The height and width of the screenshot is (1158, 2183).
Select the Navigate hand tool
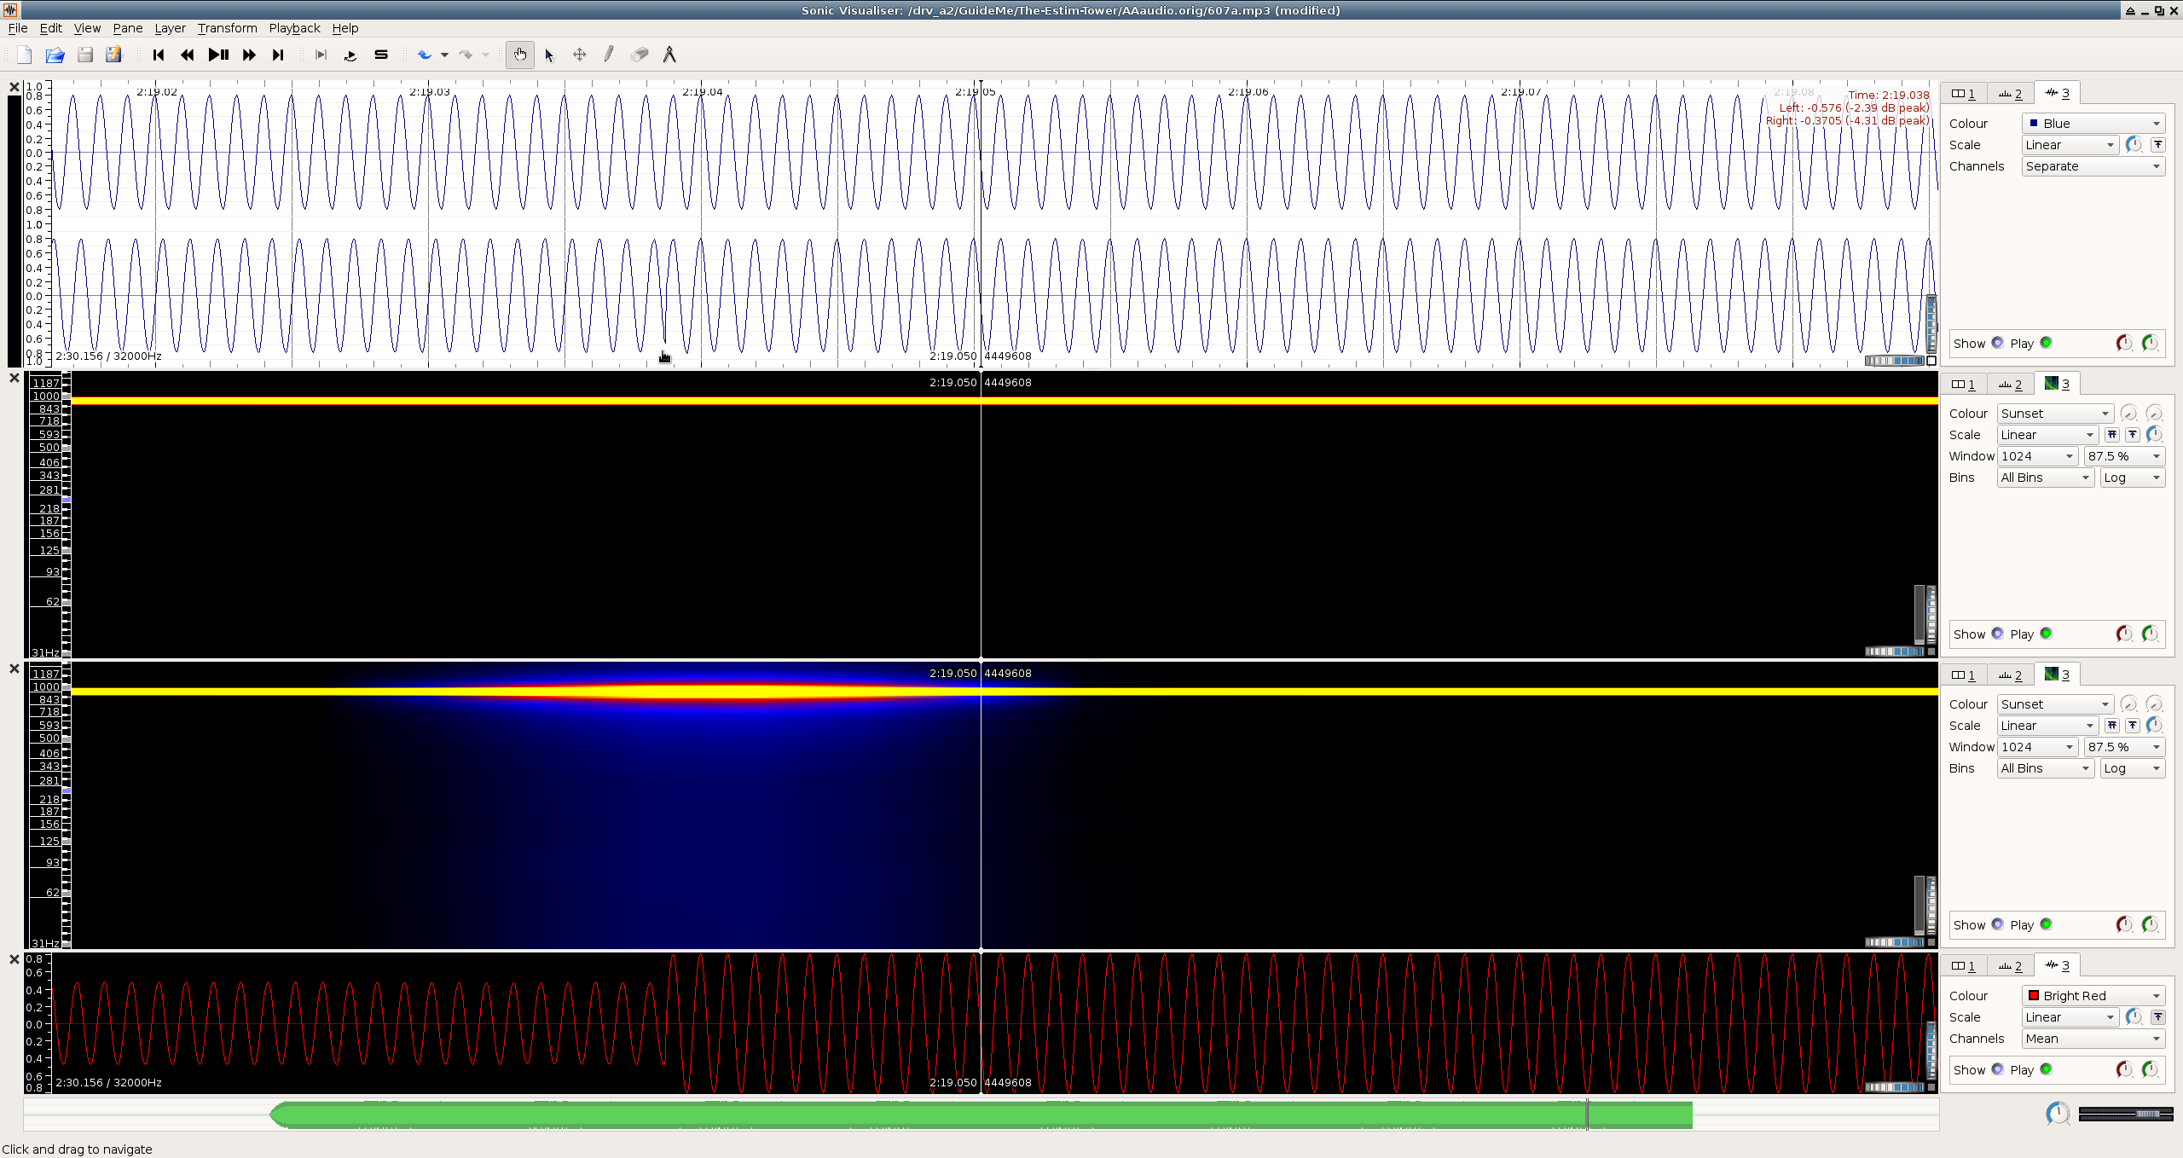point(520,55)
